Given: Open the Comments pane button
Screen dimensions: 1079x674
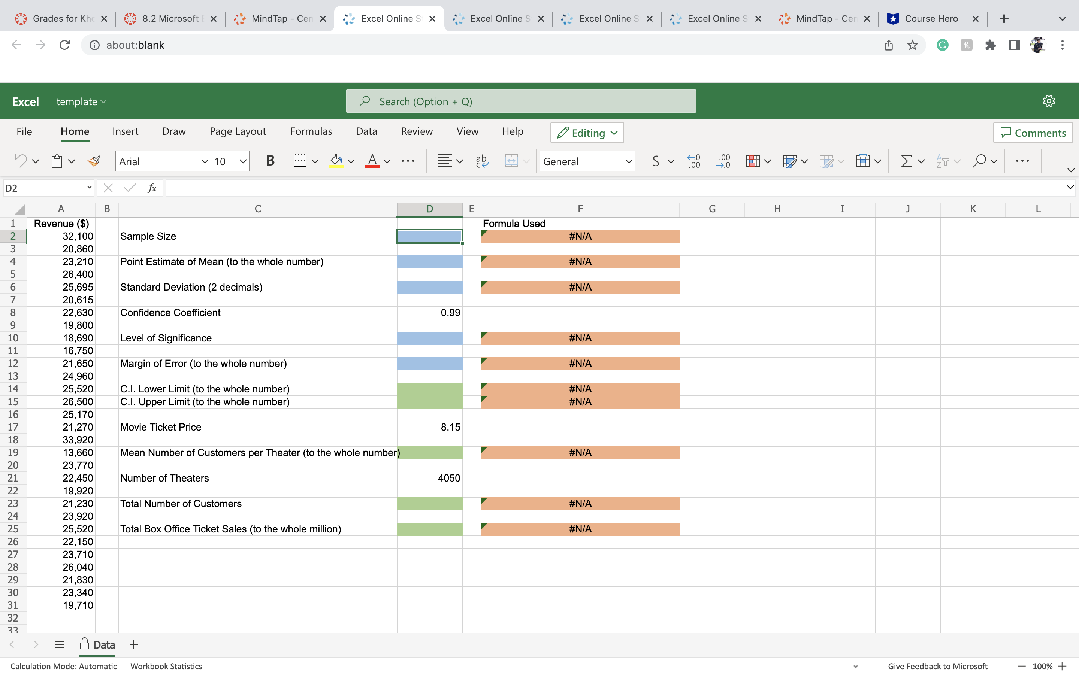Looking at the screenshot, I should click(1033, 133).
